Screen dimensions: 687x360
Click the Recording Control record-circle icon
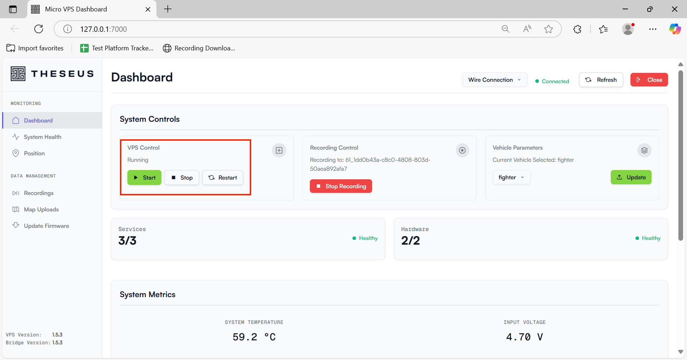462,150
